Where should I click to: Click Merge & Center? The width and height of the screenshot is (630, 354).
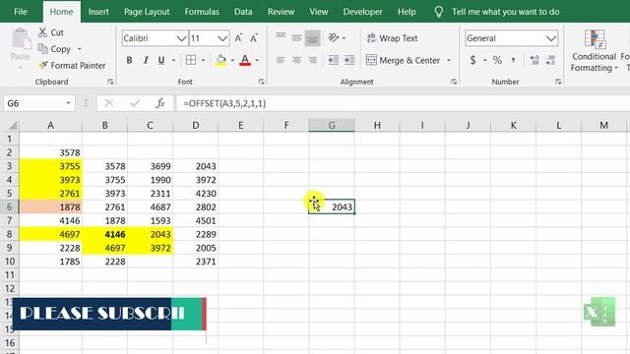tap(403, 60)
